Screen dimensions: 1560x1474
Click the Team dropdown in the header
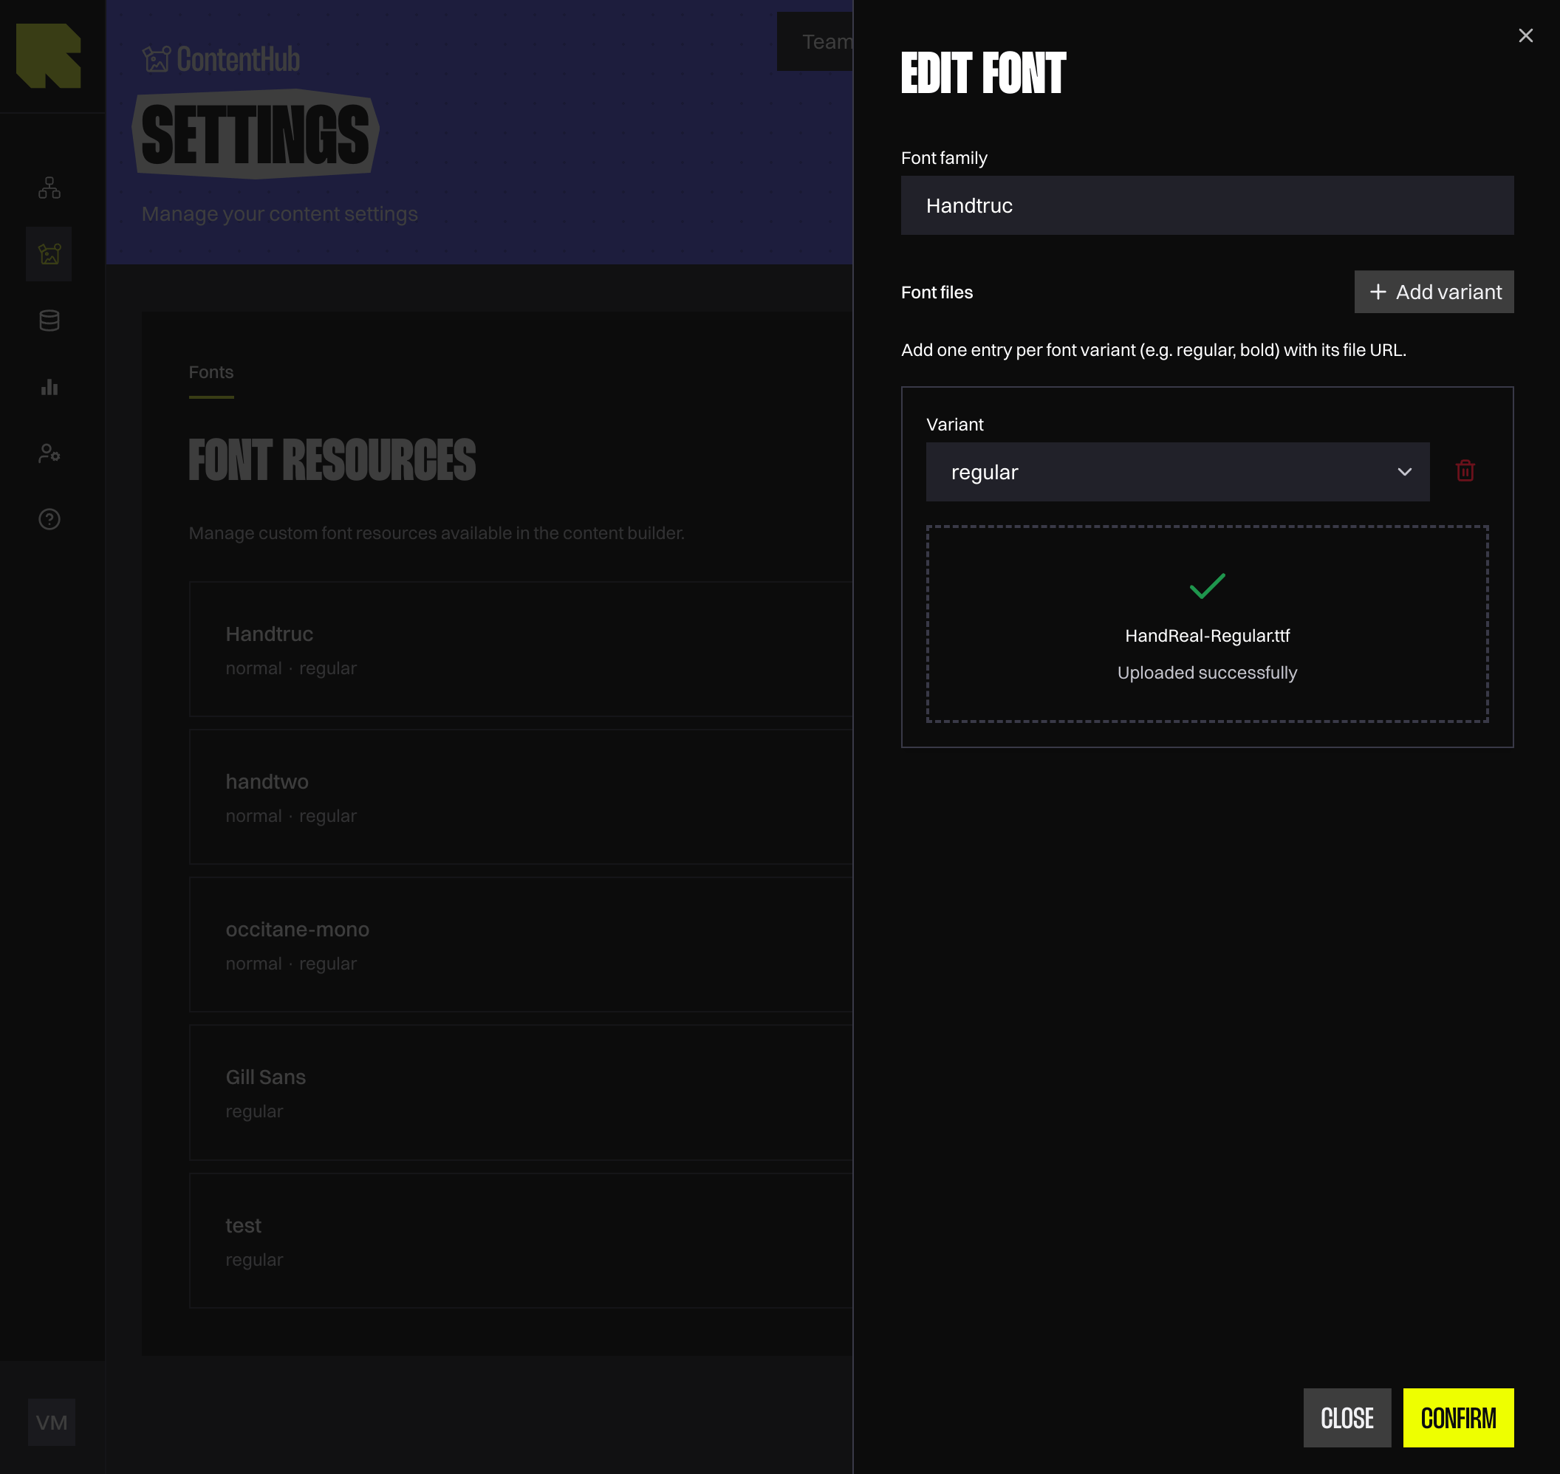click(815, 41)
